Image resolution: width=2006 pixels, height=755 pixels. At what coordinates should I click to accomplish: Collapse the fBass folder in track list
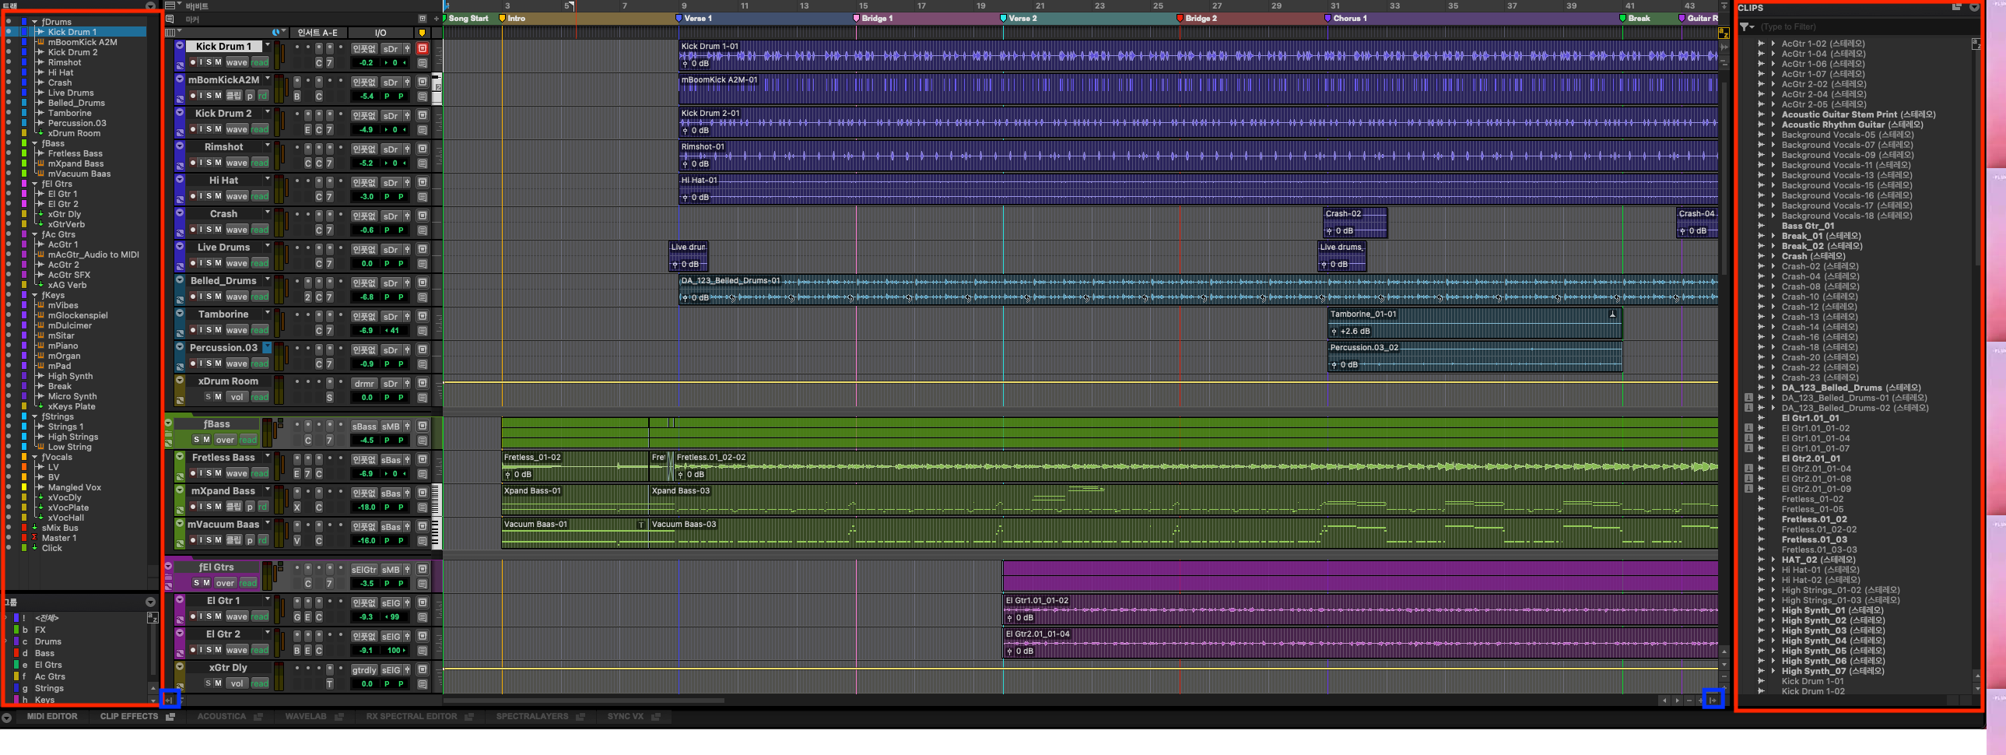coord(34,143)
